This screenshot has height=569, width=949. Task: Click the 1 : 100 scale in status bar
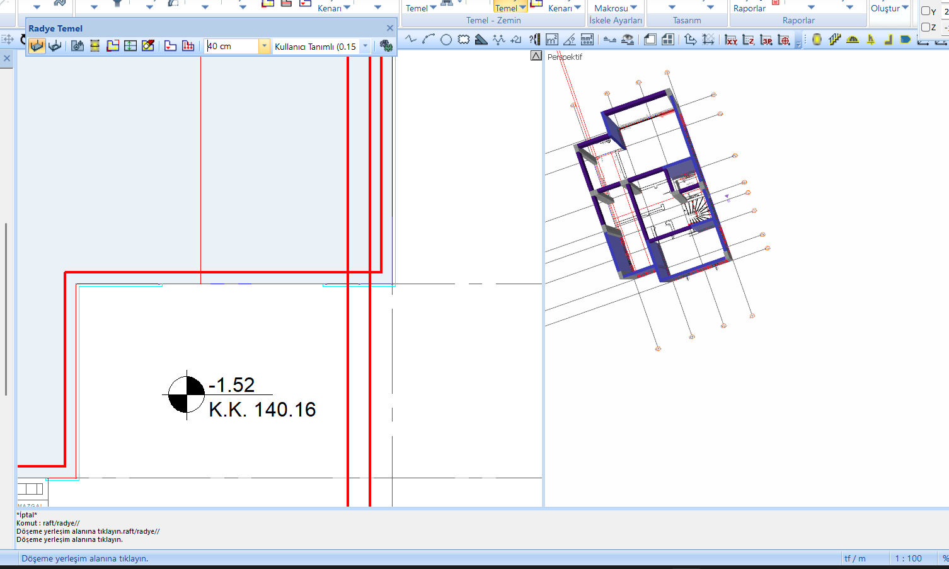click(x=908, y=558)
